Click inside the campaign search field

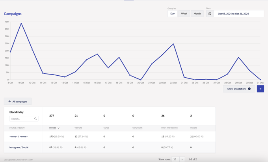pos(22,118)
